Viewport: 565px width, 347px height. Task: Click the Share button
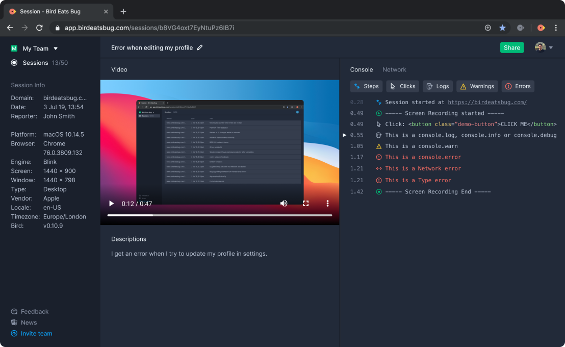click(x=511, y=47)
